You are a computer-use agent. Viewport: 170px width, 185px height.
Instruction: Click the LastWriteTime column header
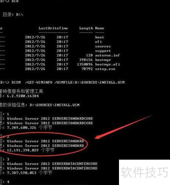click(53, 28)
